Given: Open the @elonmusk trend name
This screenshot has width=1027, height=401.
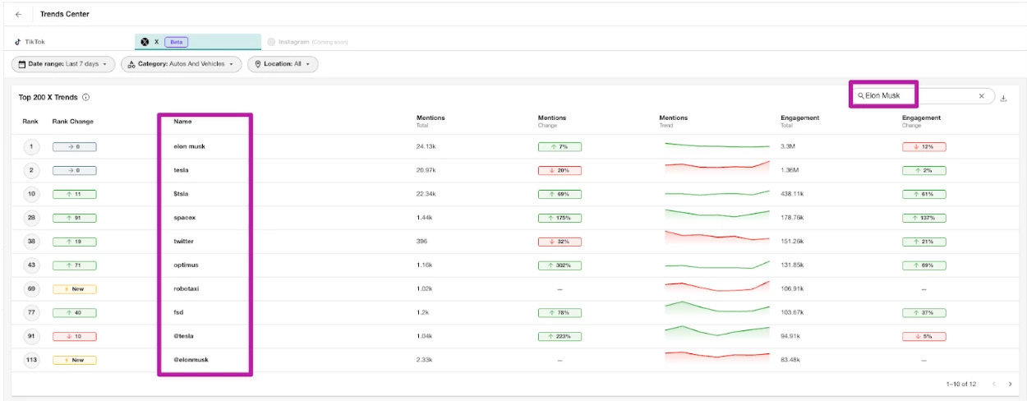Looking at the screenshot, I should [x=191, y=359].
